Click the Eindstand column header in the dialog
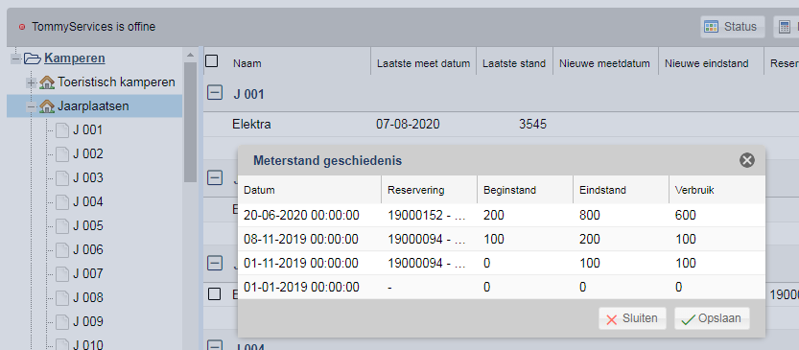This screenshot has height=350, width=799. (621, 190)
